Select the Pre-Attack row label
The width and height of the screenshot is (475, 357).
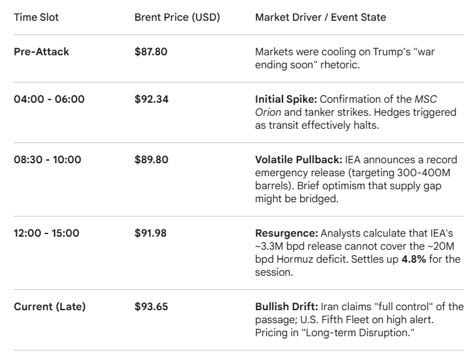coord(42,51)
